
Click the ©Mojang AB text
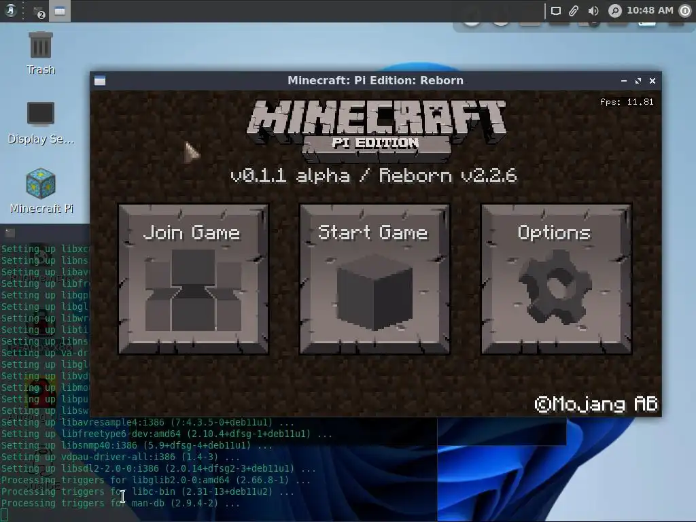point(596,404)
